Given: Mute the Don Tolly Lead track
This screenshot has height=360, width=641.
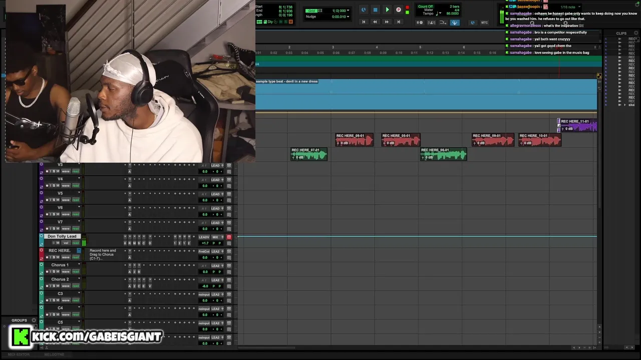Looking at the screenshot, I should tap(58, 243).
